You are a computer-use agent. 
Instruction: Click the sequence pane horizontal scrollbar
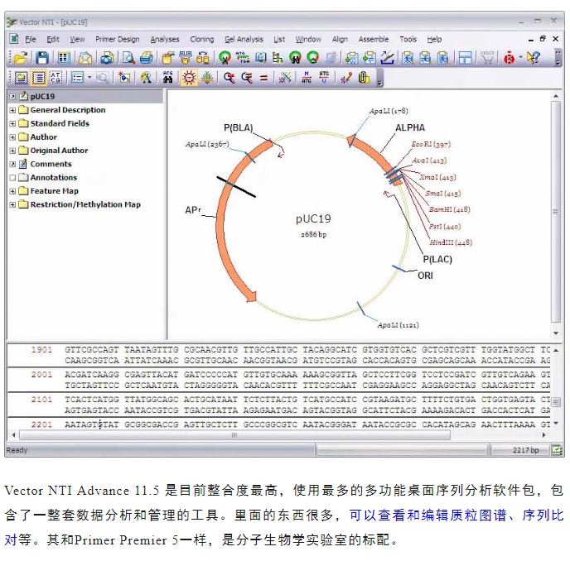tap(234, 435)
